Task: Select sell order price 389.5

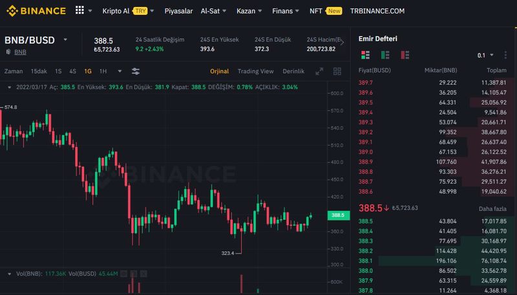Action: [x=366, y=102]
